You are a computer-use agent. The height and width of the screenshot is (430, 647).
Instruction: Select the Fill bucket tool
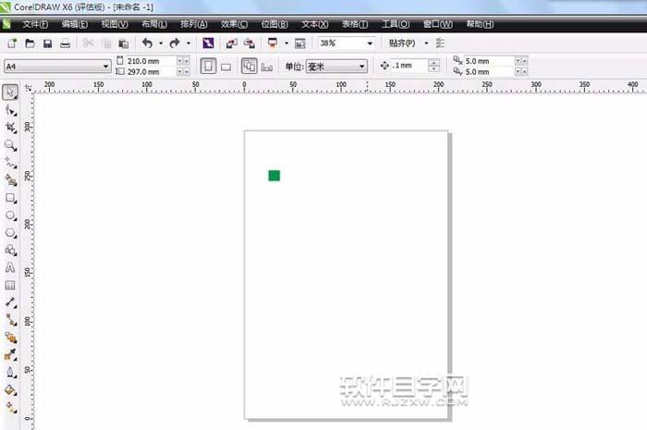tap(11, 390)
